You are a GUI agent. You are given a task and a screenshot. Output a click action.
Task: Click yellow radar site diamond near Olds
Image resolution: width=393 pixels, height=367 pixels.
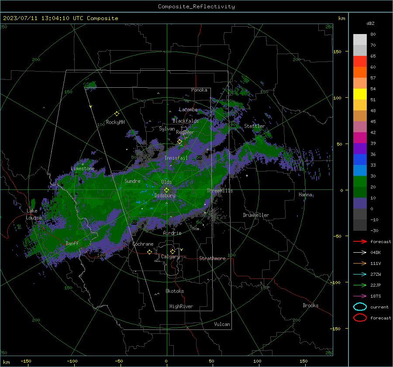coord(166,190)
